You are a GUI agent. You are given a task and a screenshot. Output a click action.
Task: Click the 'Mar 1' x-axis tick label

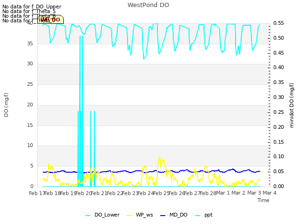click(223, 193)
